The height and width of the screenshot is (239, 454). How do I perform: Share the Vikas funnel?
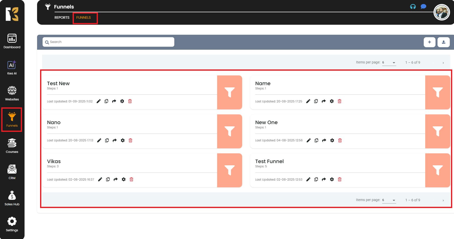115,179
